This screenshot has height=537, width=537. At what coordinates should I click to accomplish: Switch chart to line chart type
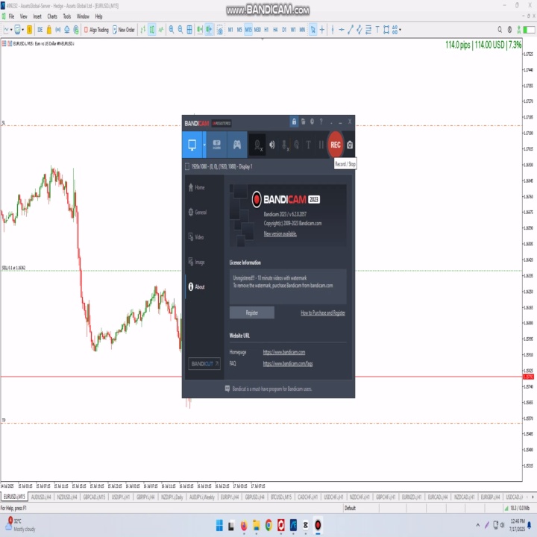160,30
